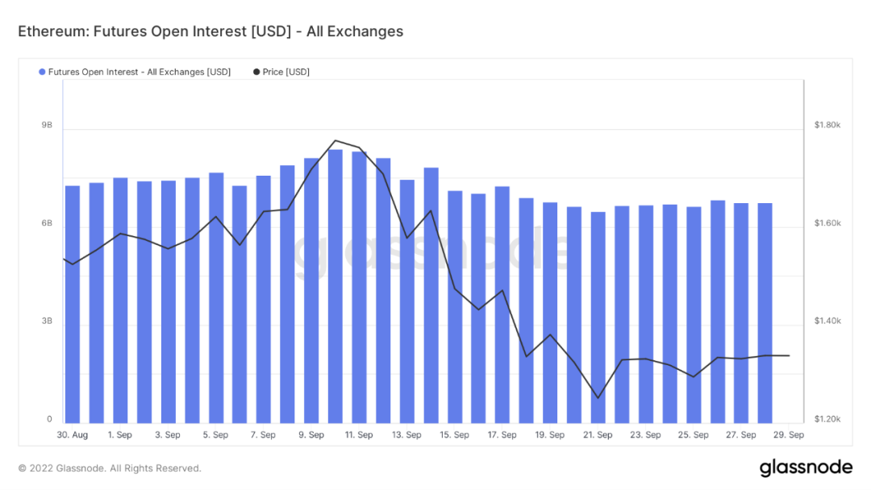Click the 29. Sep x-axis label
The width and height of the screenshot is (871, 490).
789,434
